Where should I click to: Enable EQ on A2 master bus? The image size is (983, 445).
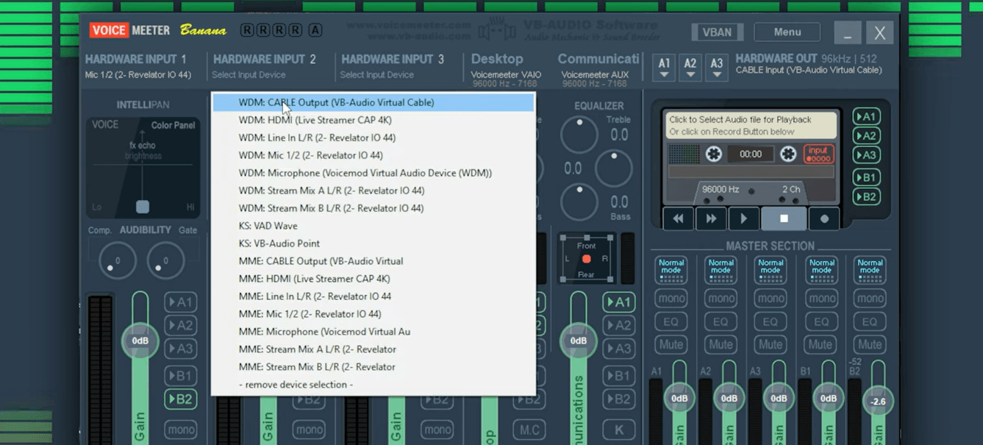[x=721, y=321]
